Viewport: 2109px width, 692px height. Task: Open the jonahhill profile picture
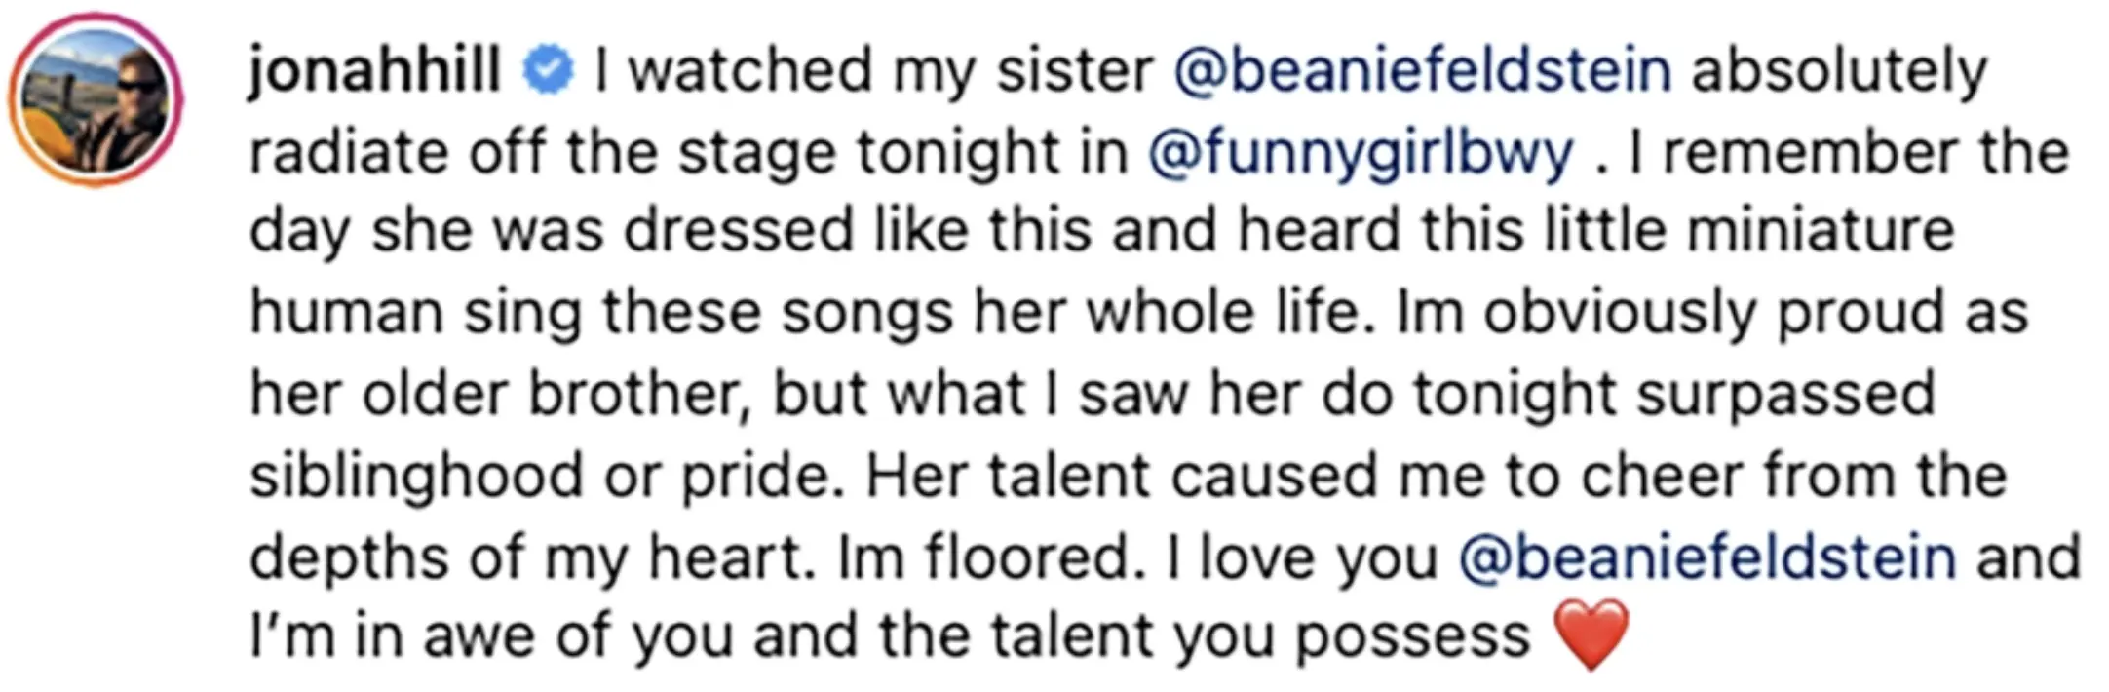(x=96, y=101)
